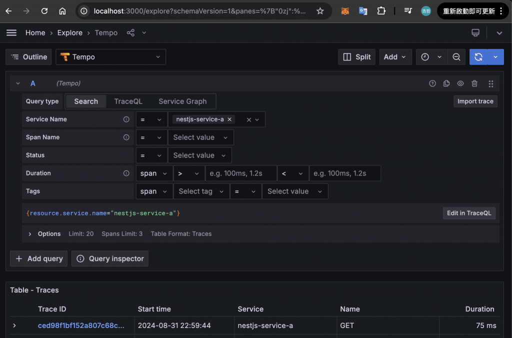The height and width of the screenshot is (338, 512).
Task: Open the Service Name operator dropdown
Action: coord(151,119)
